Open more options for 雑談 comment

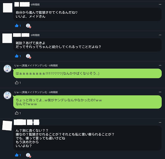click(x=160, y=35)
